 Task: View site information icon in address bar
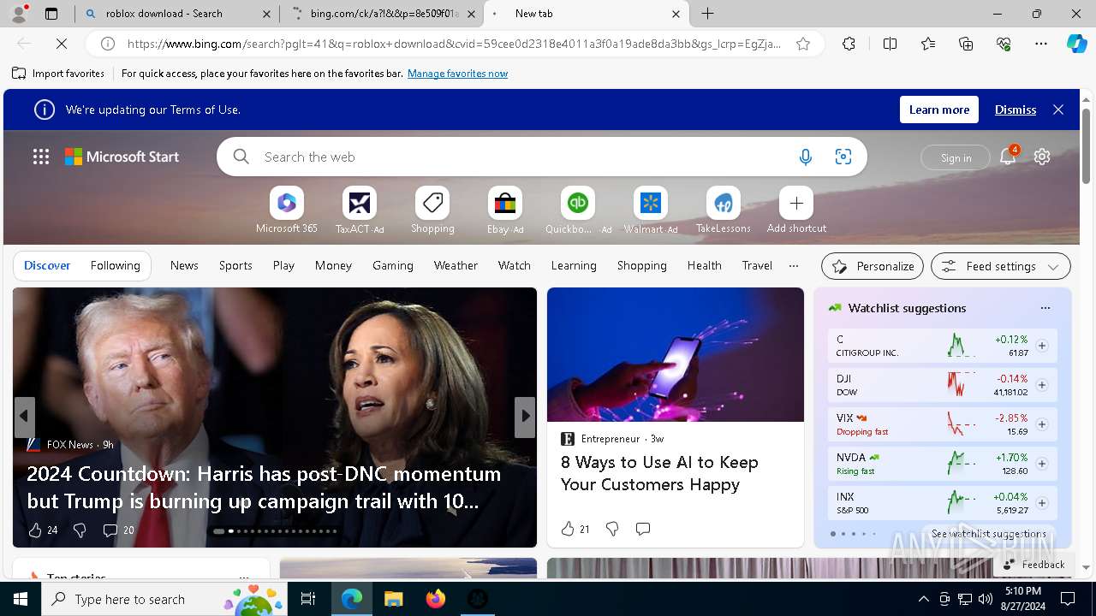(108, 44)
